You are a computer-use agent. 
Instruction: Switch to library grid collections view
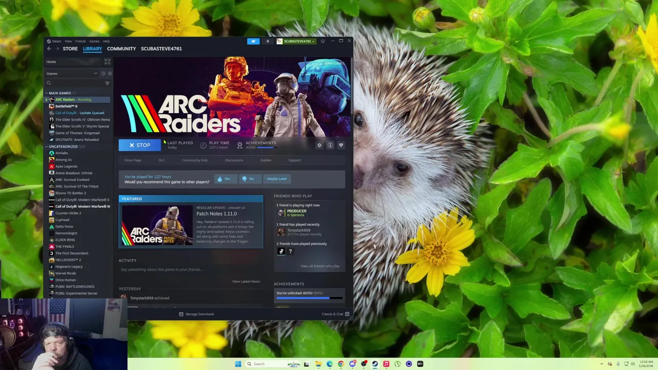pyautogui.click(x=107, y=62)
